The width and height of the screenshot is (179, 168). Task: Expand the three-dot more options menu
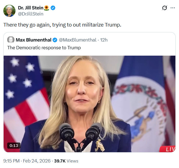point(173,8)
